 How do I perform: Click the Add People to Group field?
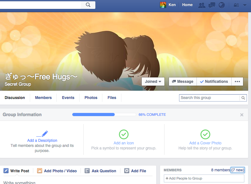[204, 178]
